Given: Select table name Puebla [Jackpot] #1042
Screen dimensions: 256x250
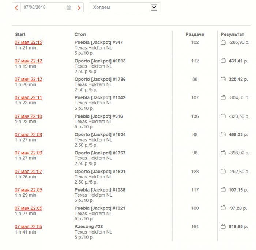Looking at the screenshot, I should pos(100,97).
